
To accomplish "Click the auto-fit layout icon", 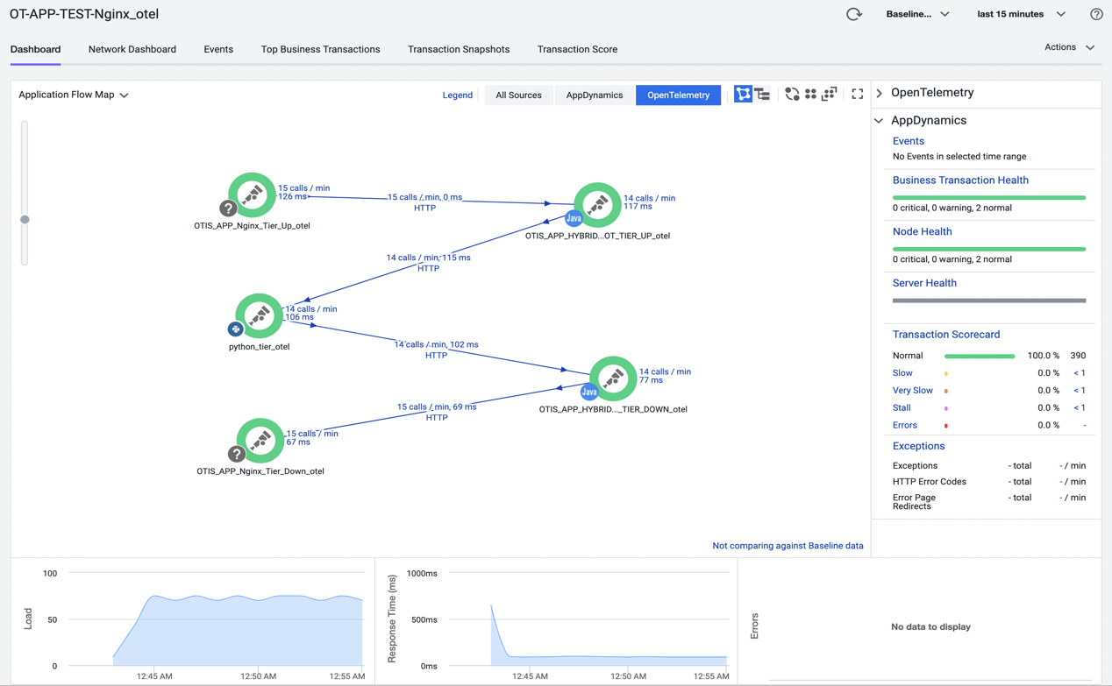I will pos(830,95).
